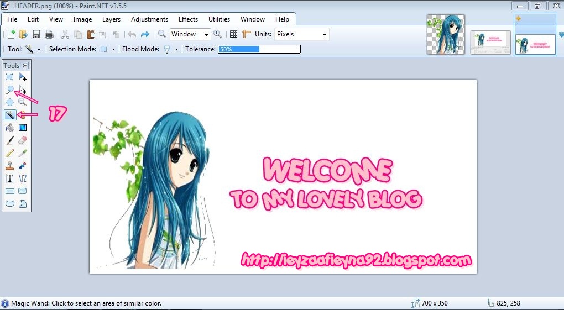Save the image with floppy icon
Screen dimensions: 564x310
coord(36,34)
